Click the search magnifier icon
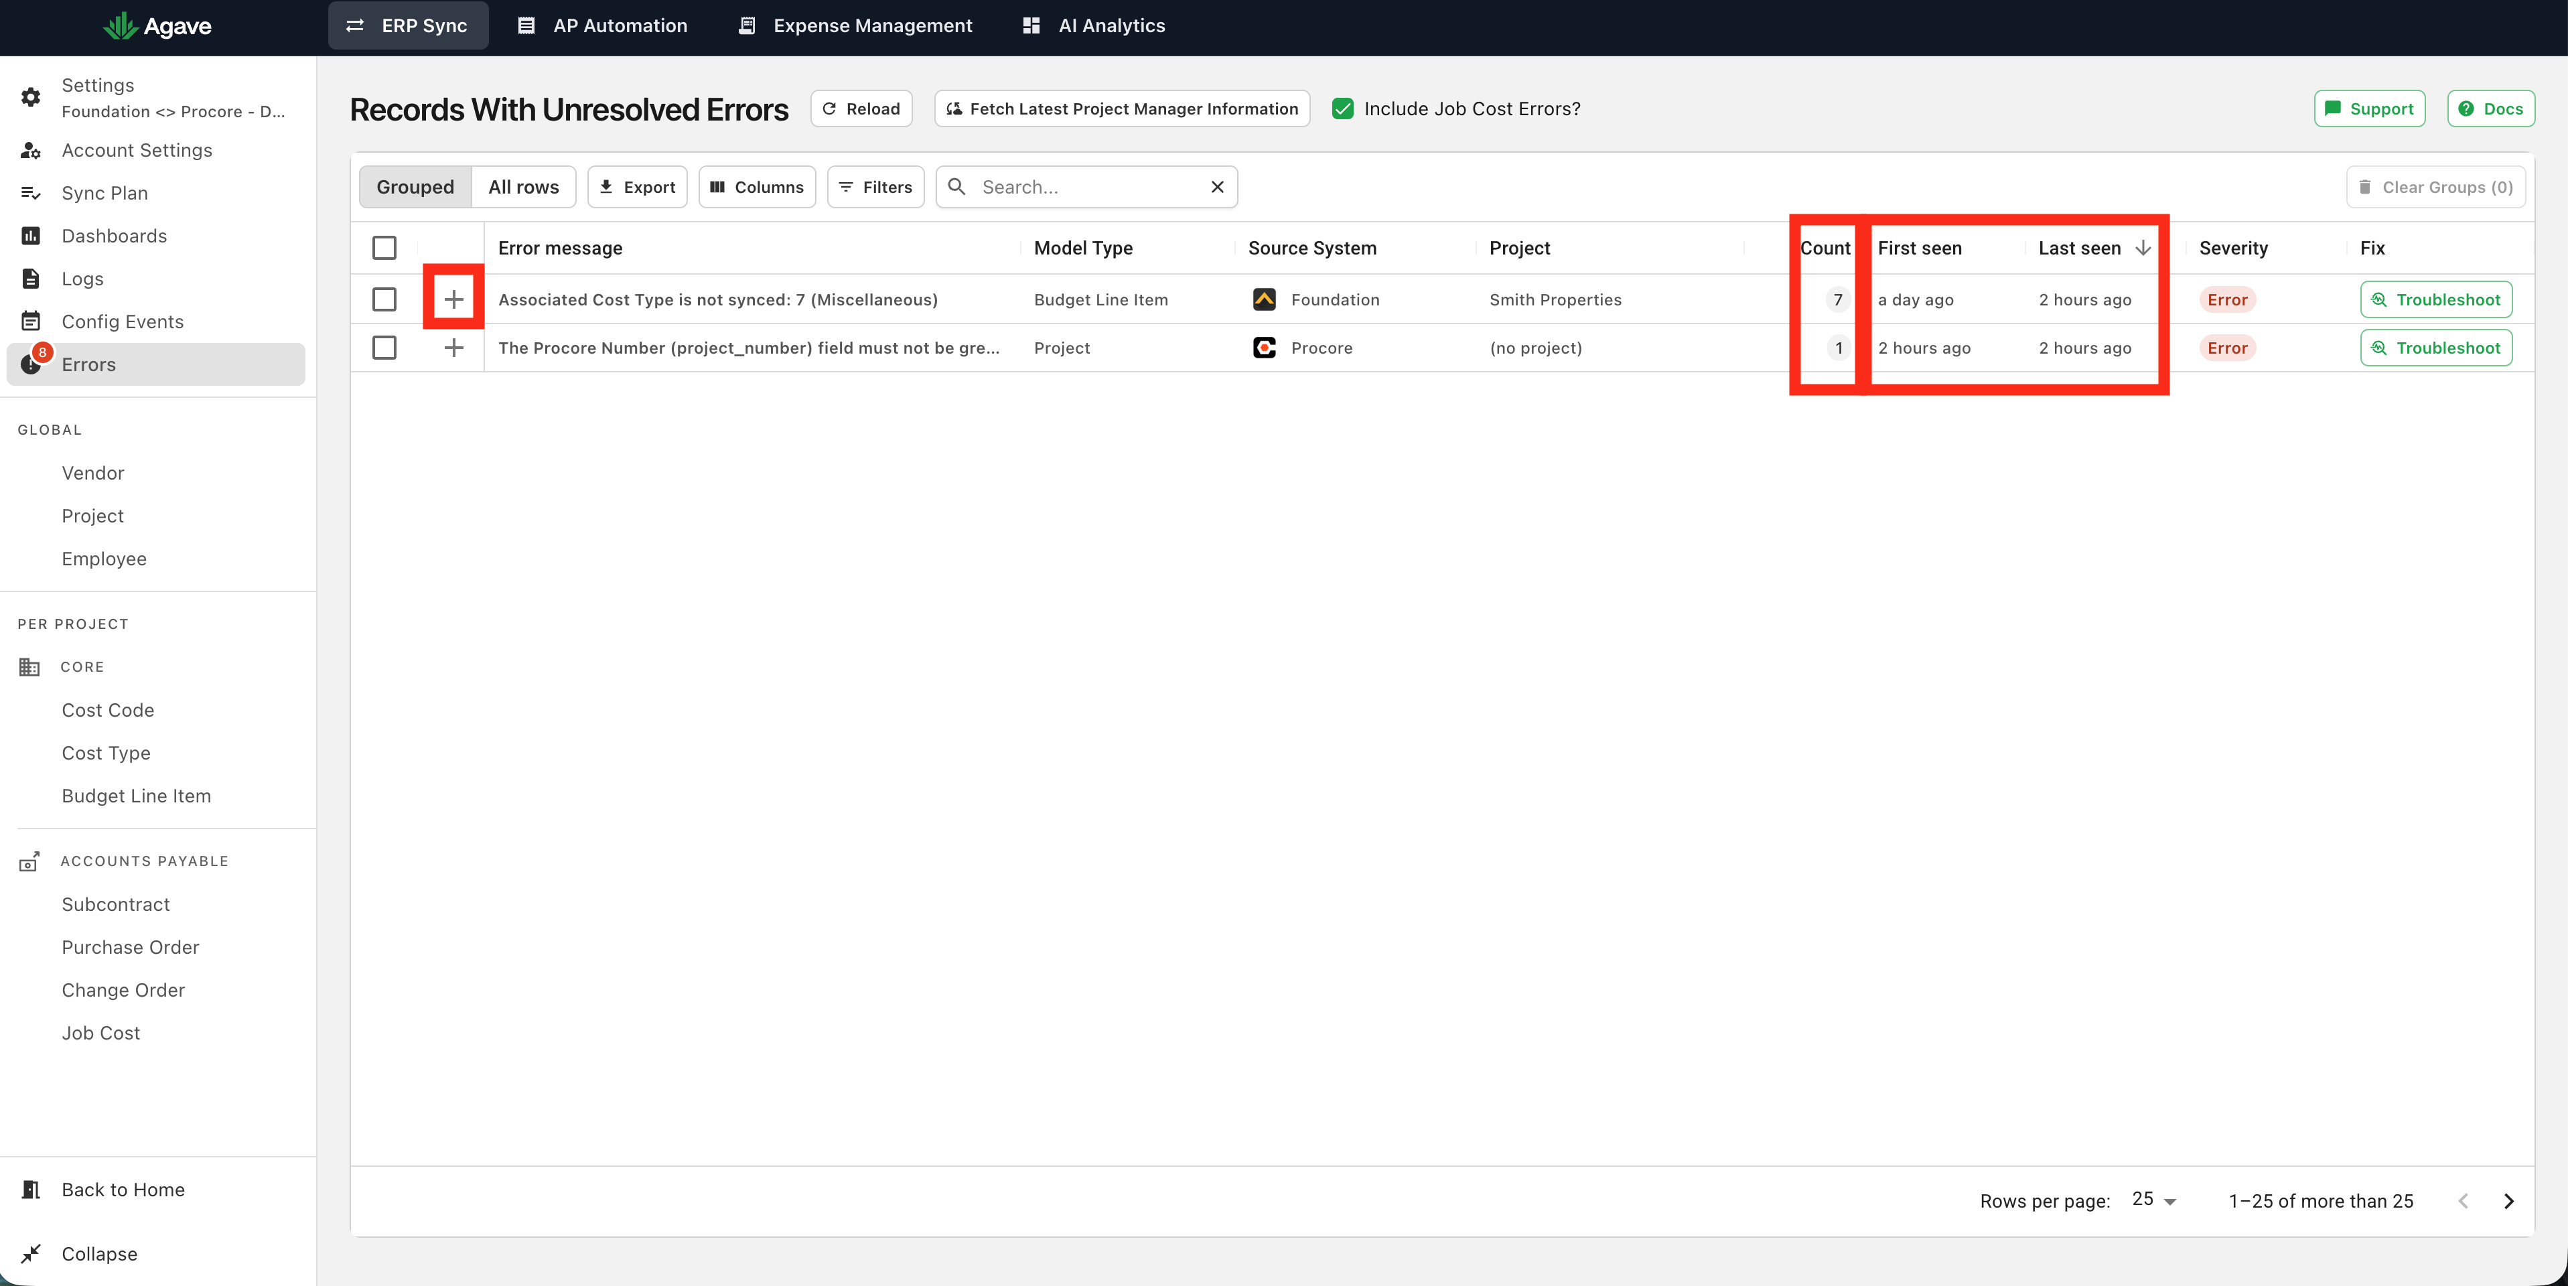The image size is (2568, 1286). (x=956, y=186)
